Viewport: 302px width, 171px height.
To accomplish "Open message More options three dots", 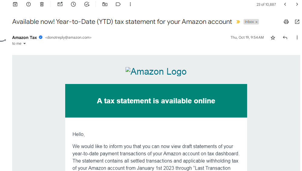I will (x=297, y=37).
